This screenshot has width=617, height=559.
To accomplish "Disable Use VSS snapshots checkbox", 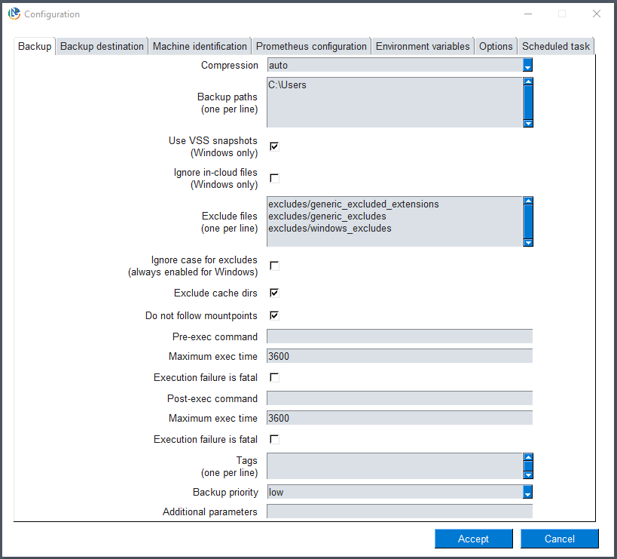I will click(274, 146).
